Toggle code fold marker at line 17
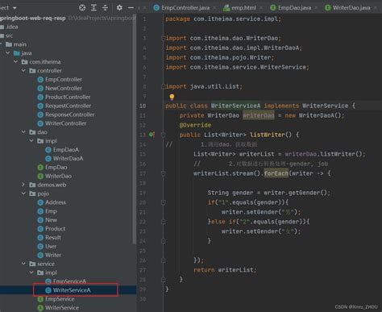The image size is (382, 312). coord(163,173)
